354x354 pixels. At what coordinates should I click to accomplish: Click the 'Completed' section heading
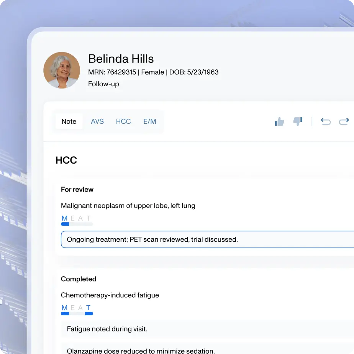point(79,279)
